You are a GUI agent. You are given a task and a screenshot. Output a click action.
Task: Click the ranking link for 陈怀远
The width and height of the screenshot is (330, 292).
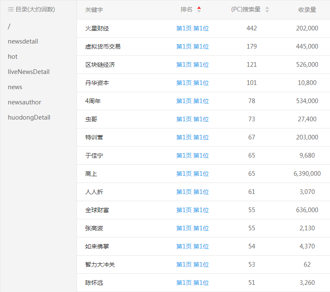(x=192, y=283)
